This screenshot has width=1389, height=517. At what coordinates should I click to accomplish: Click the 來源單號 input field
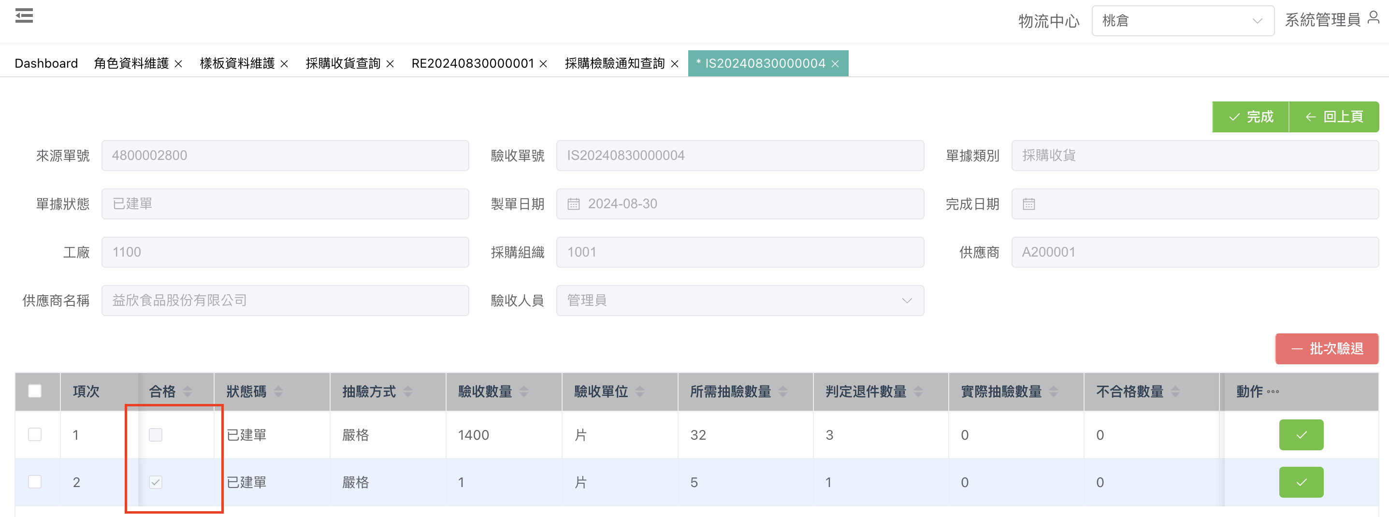pyautogui.click(x=285, y=156)
